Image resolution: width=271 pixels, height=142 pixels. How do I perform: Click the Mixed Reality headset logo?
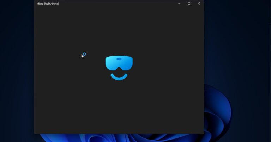point(119,68)
